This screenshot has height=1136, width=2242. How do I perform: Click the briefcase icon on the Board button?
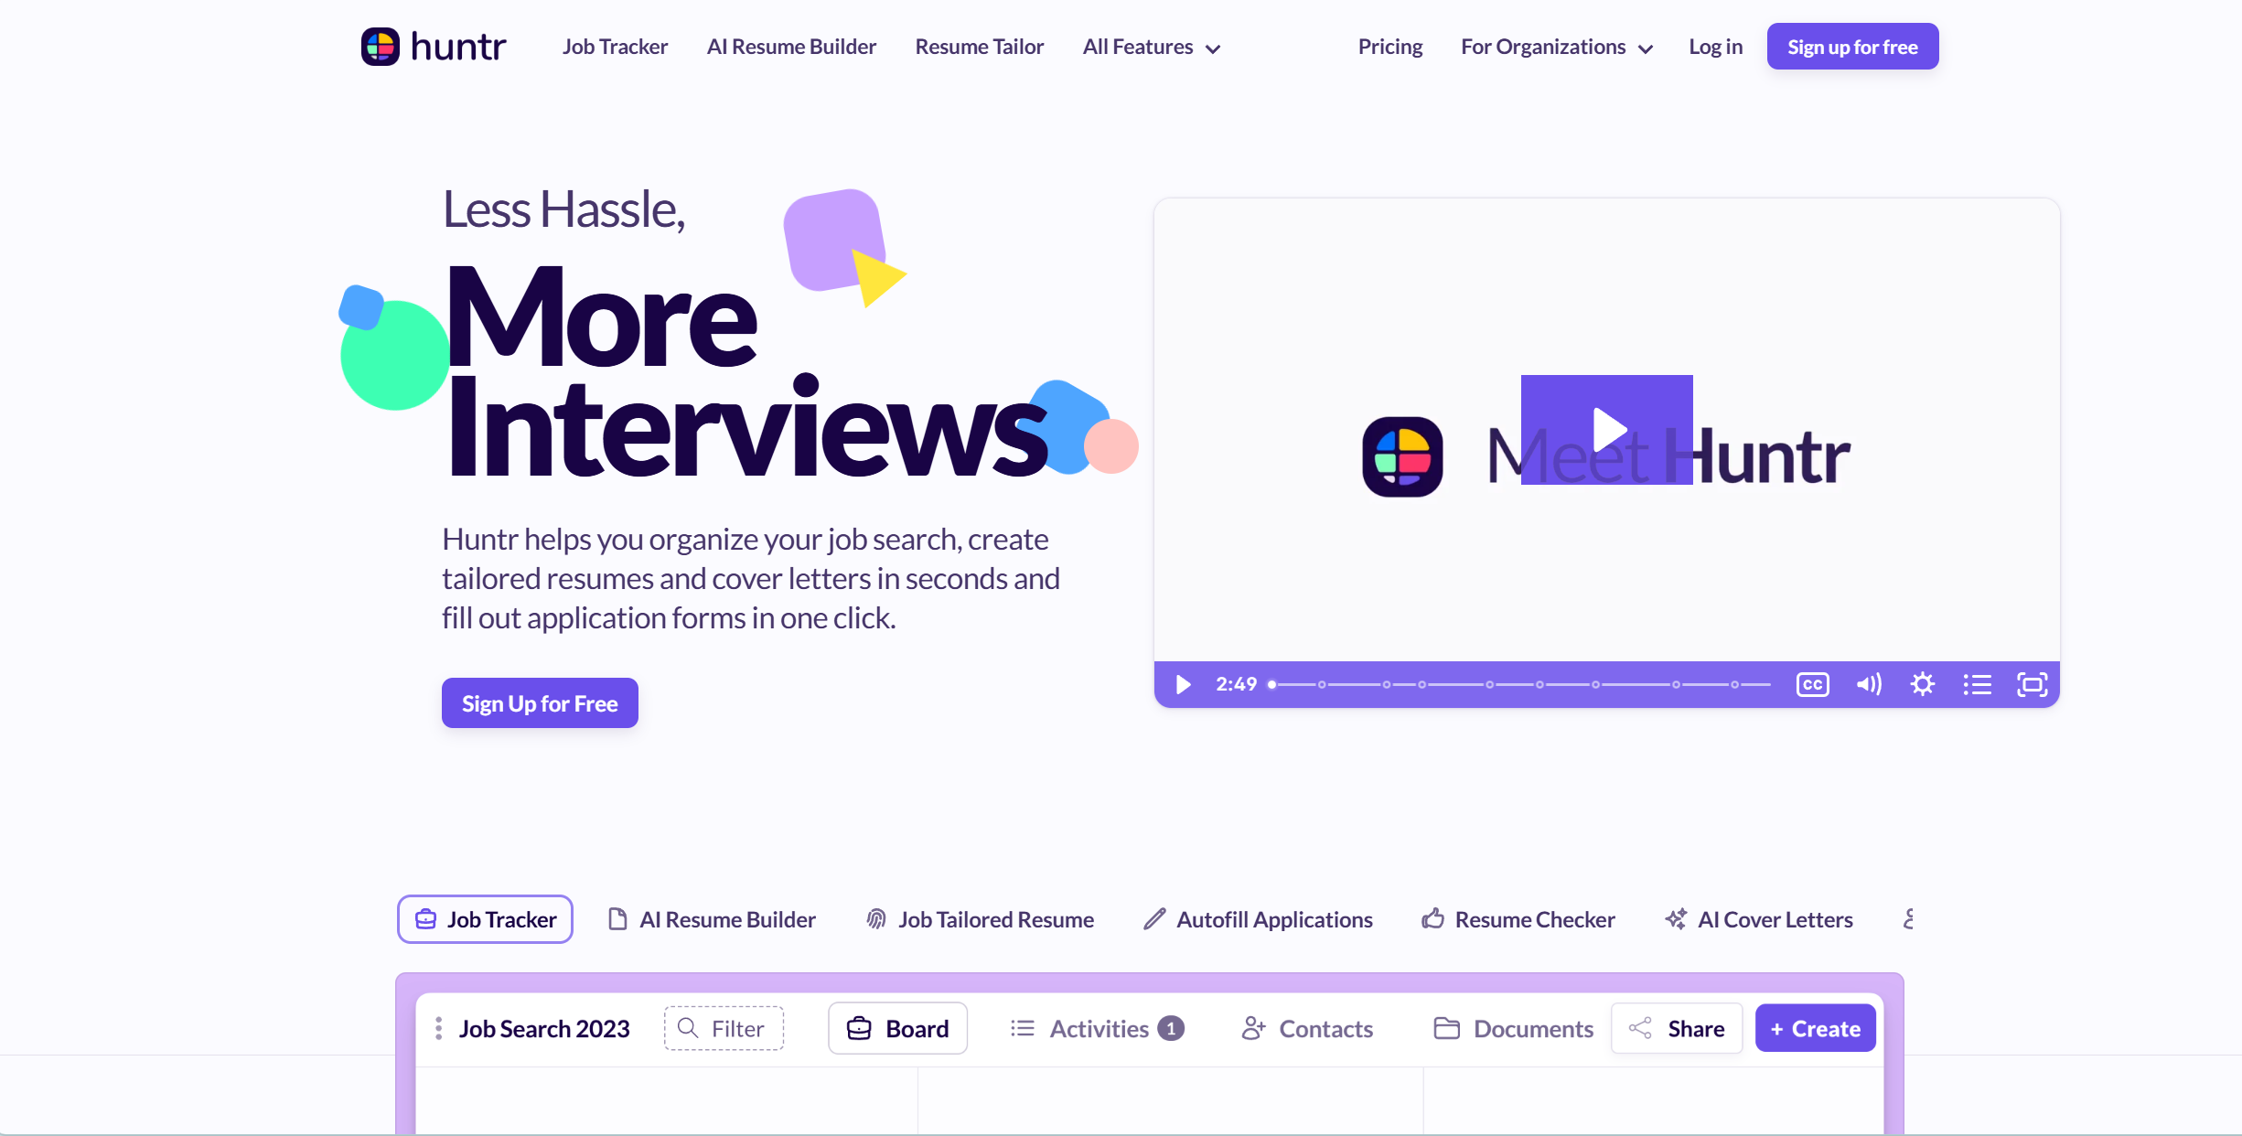(859, 1029)
